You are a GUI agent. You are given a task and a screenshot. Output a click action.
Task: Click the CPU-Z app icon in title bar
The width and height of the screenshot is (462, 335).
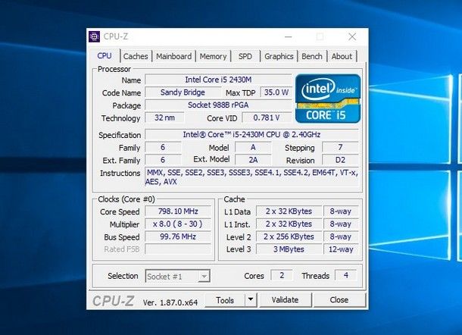tap(94, 37)
